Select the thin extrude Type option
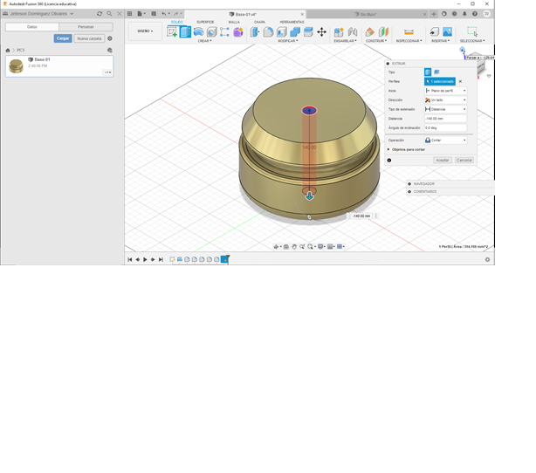The height and width of the screenshot is (473, 536). tap(436, 72)
